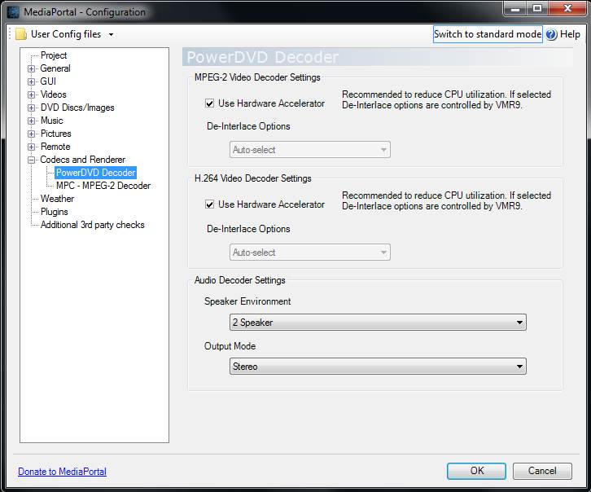Close the MediaPortal Configuration window
This screenshot has width=591, height=492.
pos(567,9)
